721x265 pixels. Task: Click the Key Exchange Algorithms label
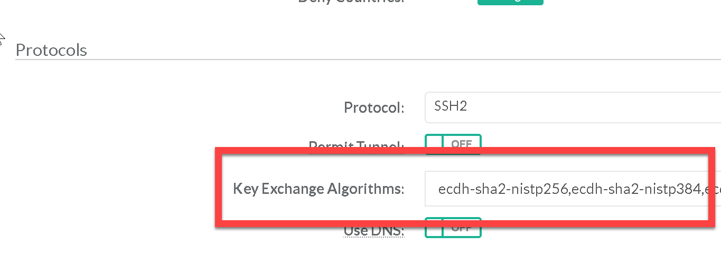[x=319, y=189]
